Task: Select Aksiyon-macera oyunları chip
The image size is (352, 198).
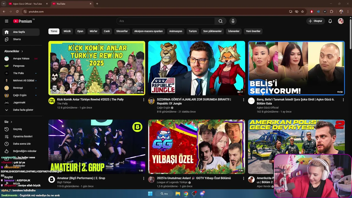Action: click(148, 31)
